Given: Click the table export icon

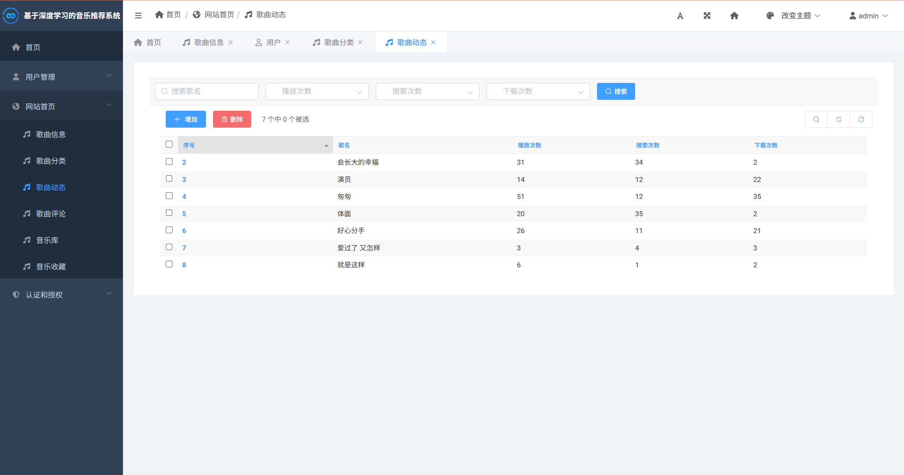Looking at the screenshot, I should tap(861, 119).
